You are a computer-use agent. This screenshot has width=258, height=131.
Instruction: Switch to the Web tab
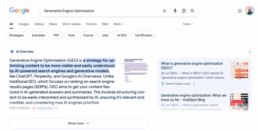click(105, 24)
